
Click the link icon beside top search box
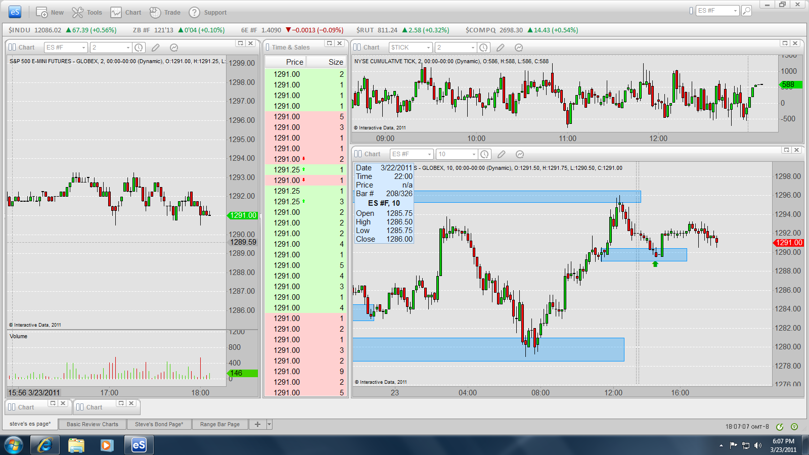tap(691, 11)
